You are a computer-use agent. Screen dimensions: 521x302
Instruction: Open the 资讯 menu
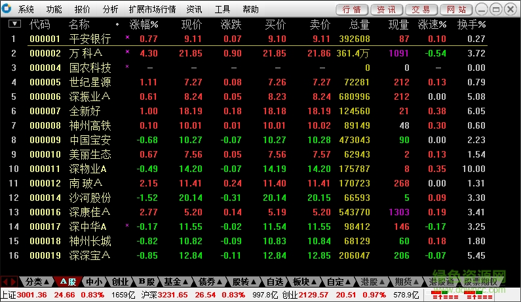[194, 9]
